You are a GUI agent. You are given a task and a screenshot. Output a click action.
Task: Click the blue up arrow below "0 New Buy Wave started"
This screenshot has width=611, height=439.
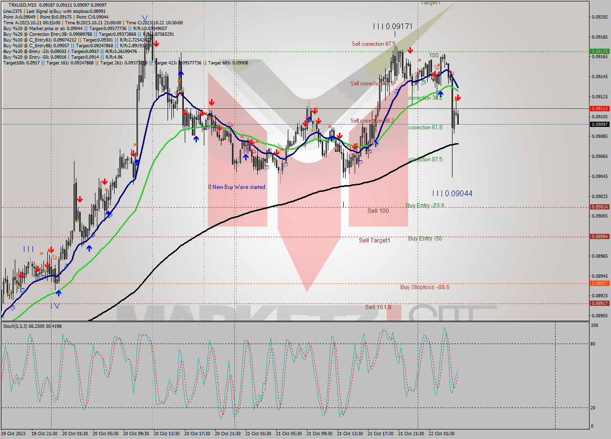coord(246,157)
